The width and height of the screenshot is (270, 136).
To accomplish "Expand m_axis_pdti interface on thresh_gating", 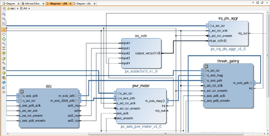I will [x=251, y=83].
